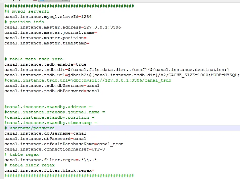
Task: Click the canal.instance.tsdb.dbPassword=canal line
Action: pos(52,91)
